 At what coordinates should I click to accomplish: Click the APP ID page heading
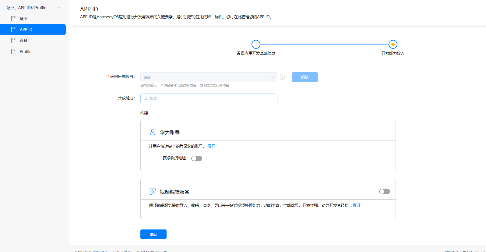point(89,9)
